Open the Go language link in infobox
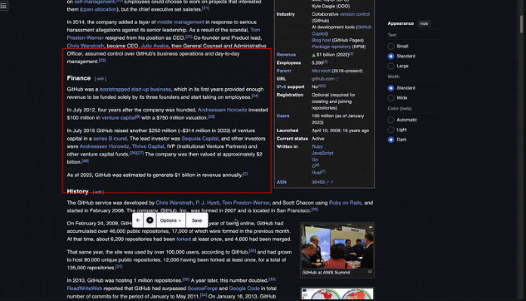 coord(315,160)
